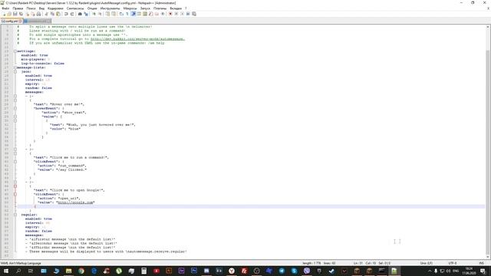Toggle file monitoring (eye icon)

163,14
